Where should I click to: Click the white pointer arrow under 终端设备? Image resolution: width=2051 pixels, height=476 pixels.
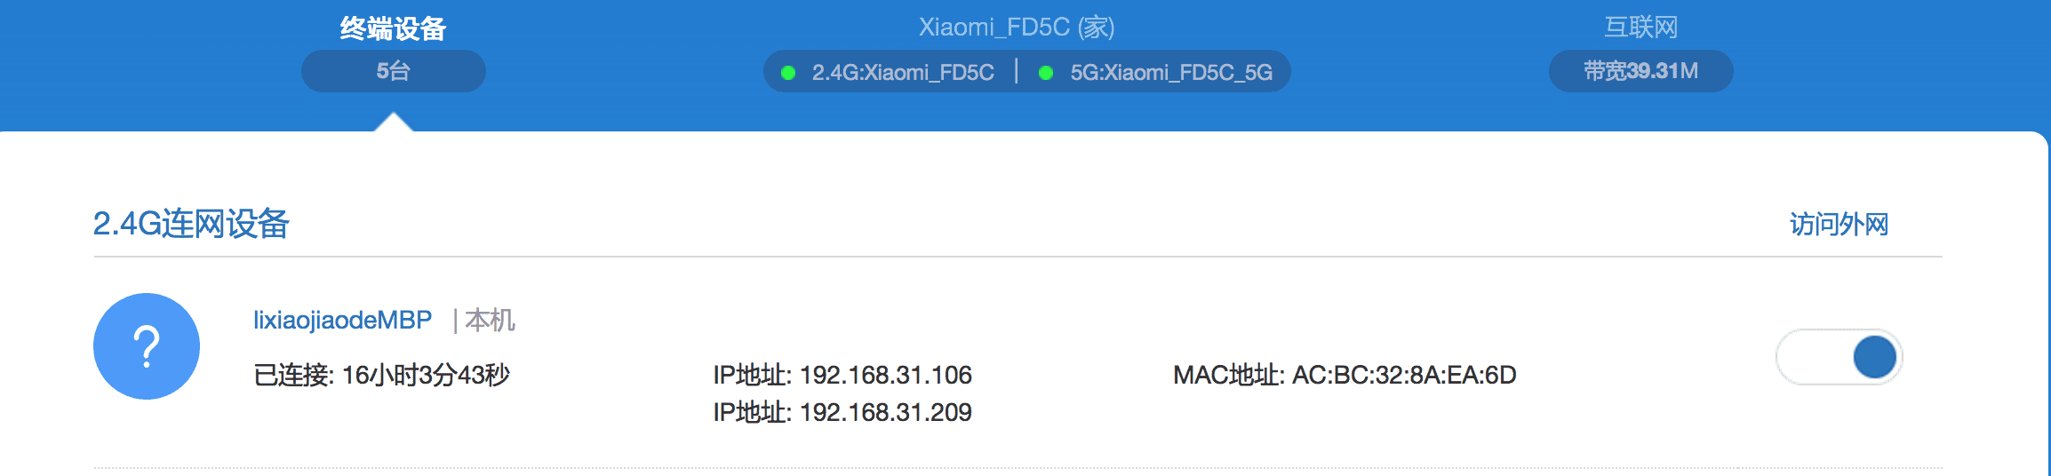tap(393, 123)
